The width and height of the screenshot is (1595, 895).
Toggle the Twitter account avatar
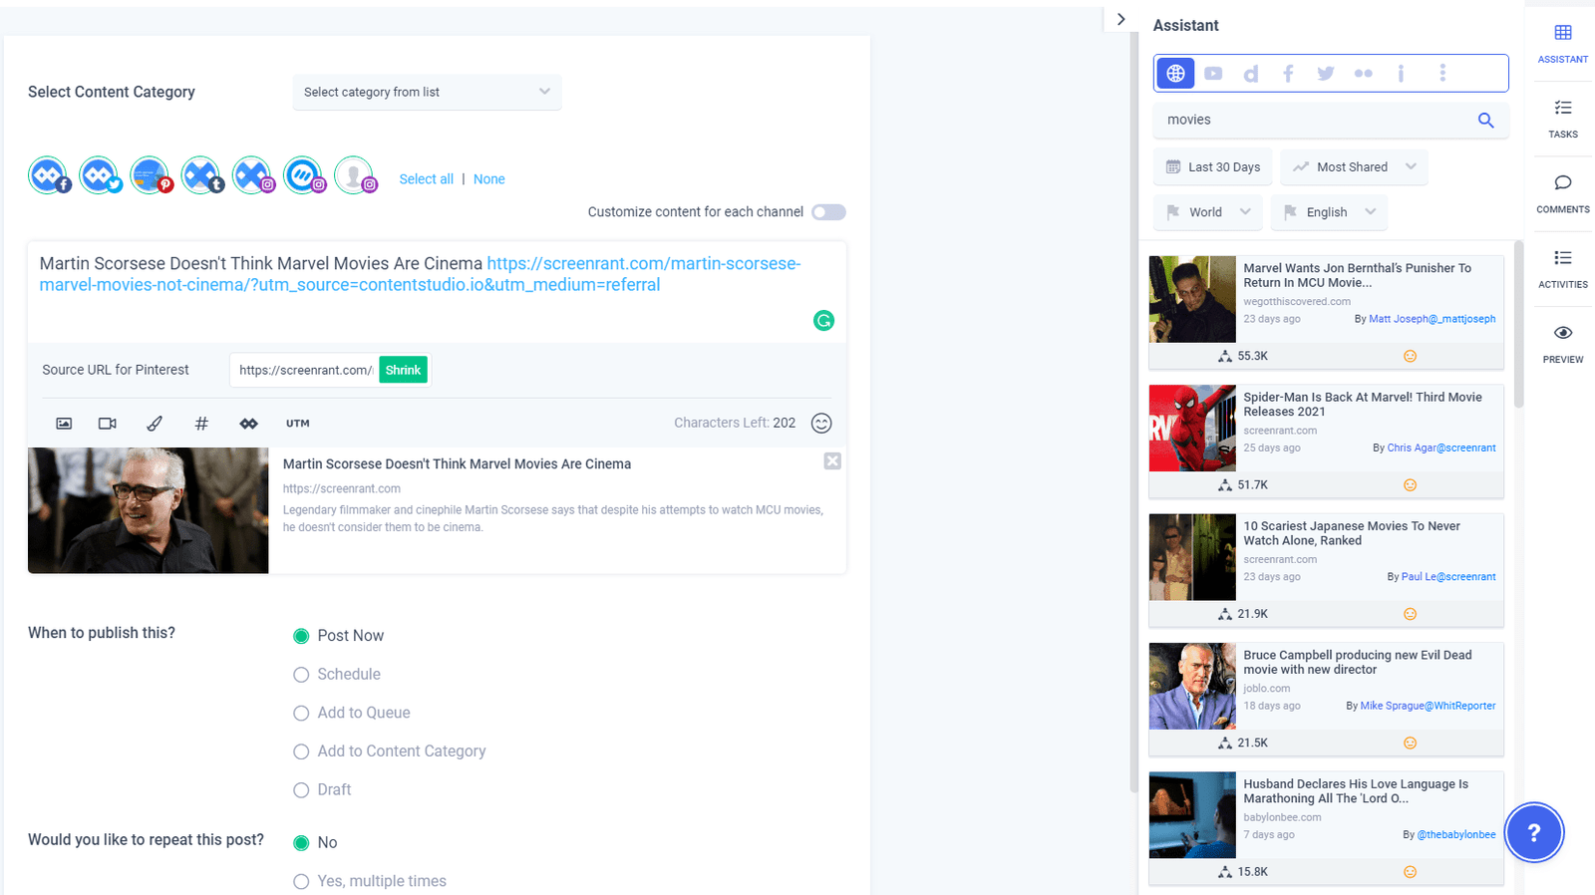point(99,175)
